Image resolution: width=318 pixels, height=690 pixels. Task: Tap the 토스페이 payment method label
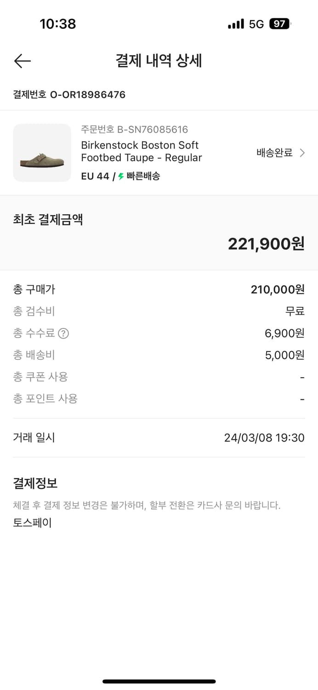click(32, 522)
